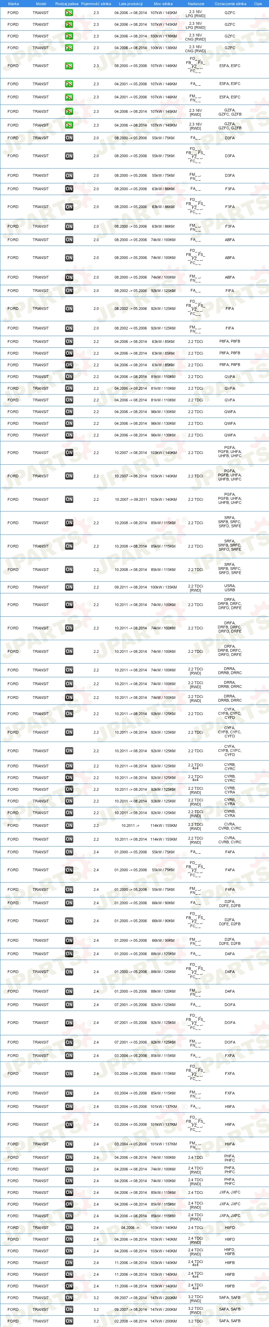Select the '10.2007 -> 09.2011' production years cell
269x1327 pixels.
(130, 500)
